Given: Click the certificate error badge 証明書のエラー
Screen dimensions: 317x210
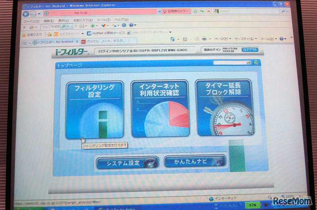Looking at the screenshot, I should coord(176,11).
